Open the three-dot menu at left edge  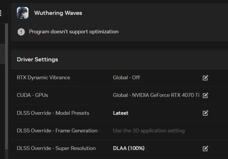point(1,13)
